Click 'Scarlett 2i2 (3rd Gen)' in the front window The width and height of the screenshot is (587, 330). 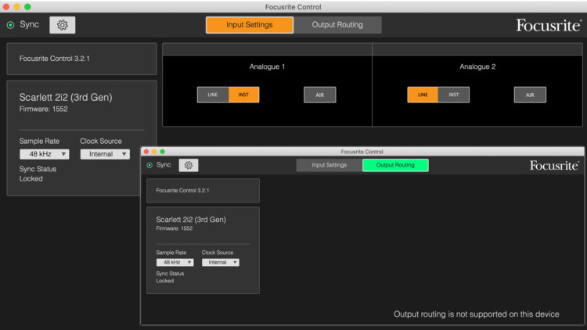coord(191,220)
